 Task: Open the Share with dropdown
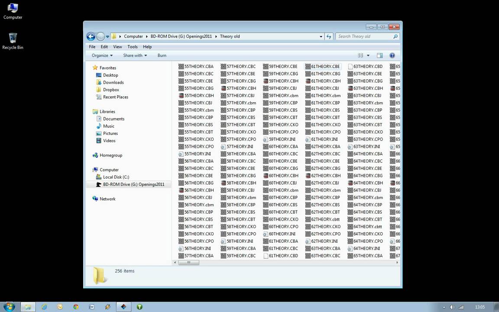coord(135,55)
